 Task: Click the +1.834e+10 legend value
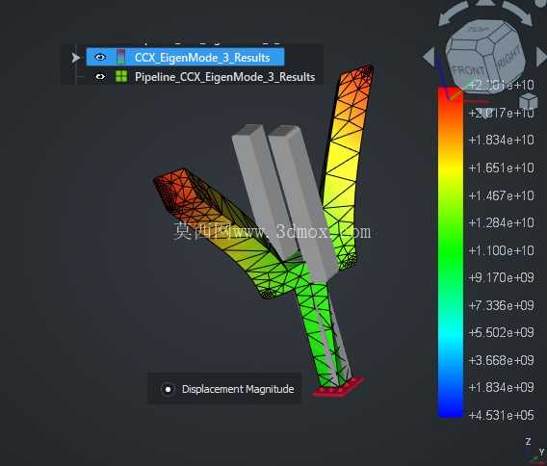click(502, 141)
